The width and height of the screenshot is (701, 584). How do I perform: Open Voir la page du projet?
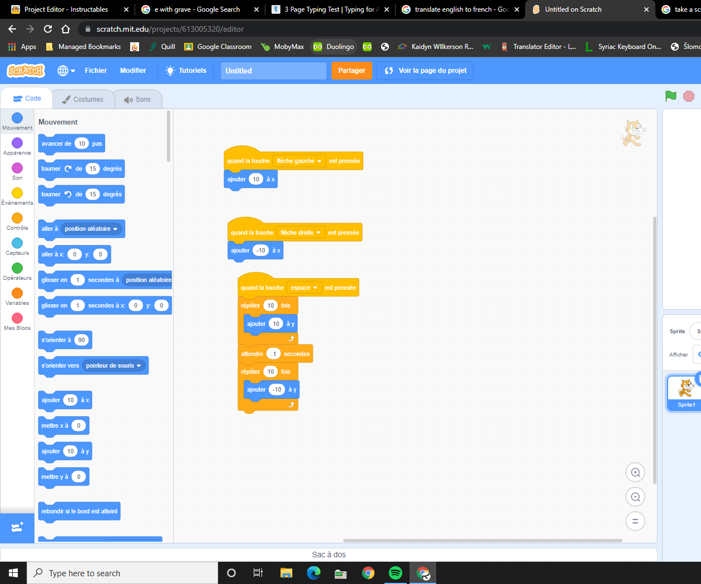(424, 71)
